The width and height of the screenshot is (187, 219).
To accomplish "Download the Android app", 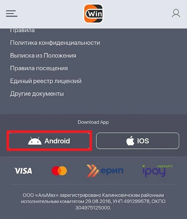I will click(49, 141).
